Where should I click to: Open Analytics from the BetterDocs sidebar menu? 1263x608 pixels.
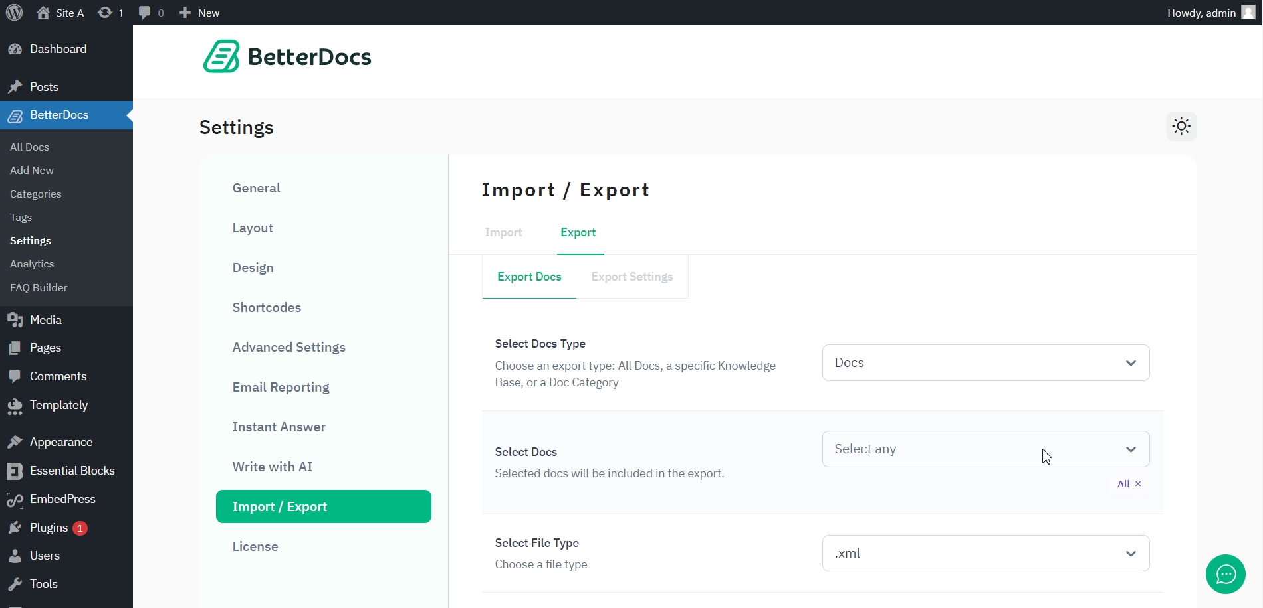pyautogui.click(x=31, y=264)
